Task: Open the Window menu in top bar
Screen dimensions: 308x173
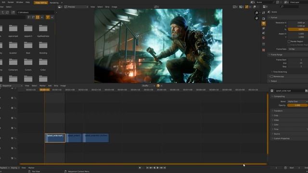Action: (19, 2)
